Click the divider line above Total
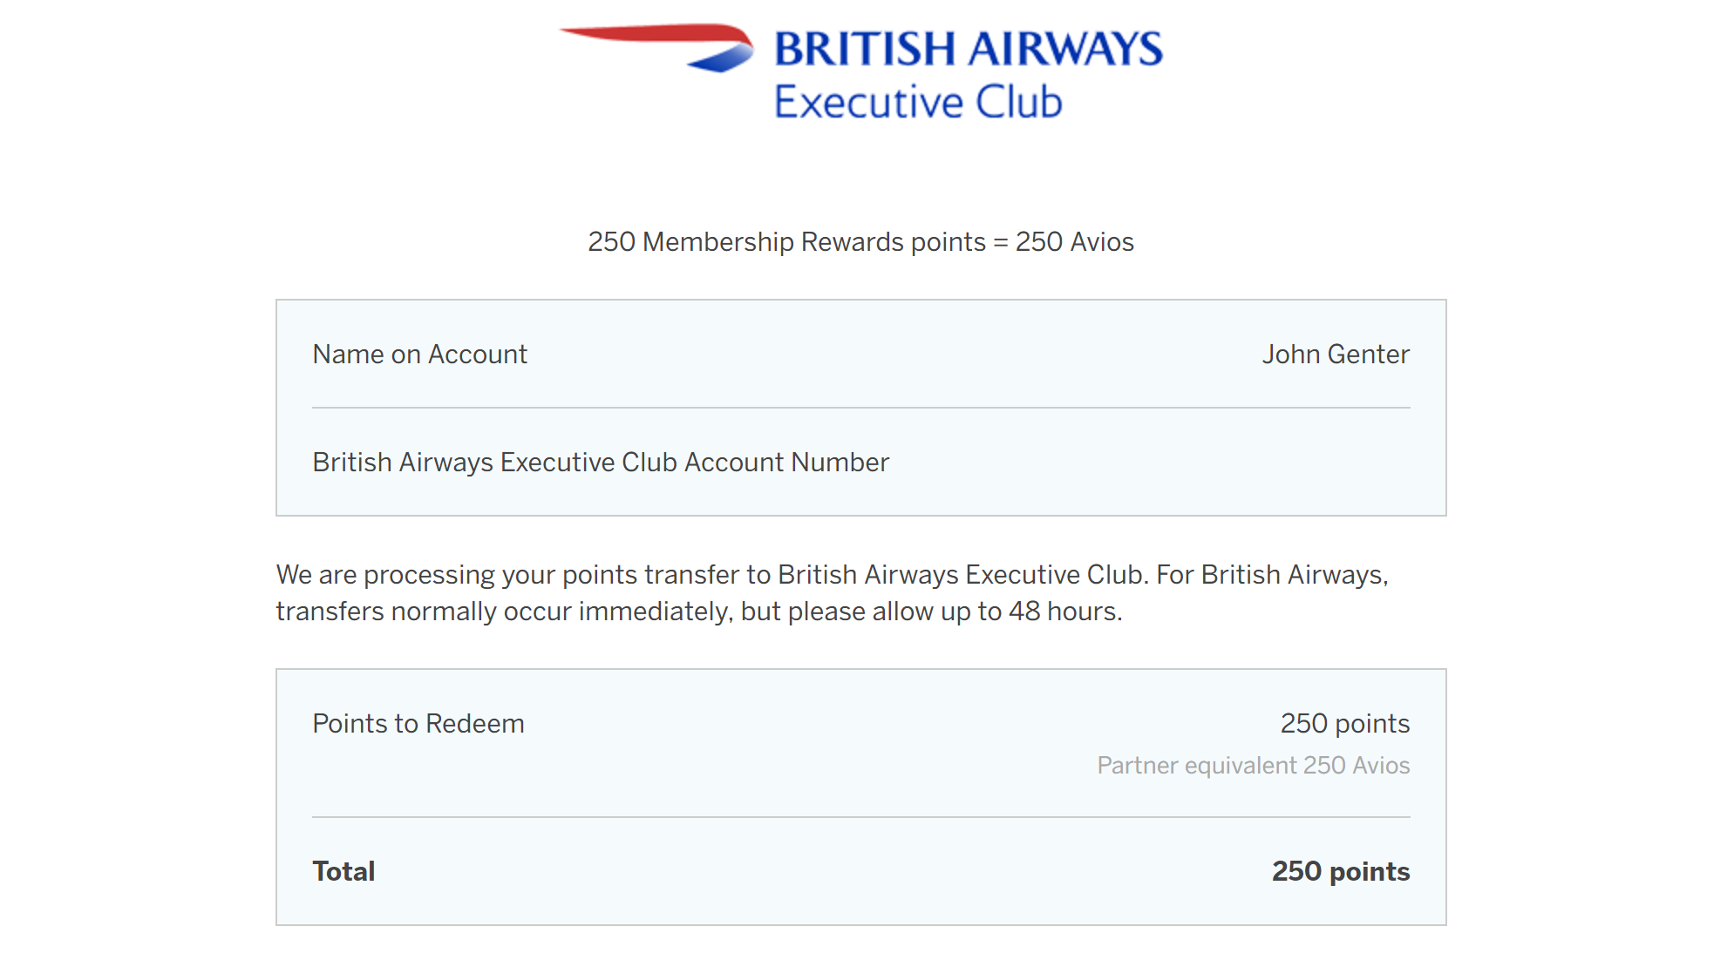The image size is (1734, 953). (860, 817)
